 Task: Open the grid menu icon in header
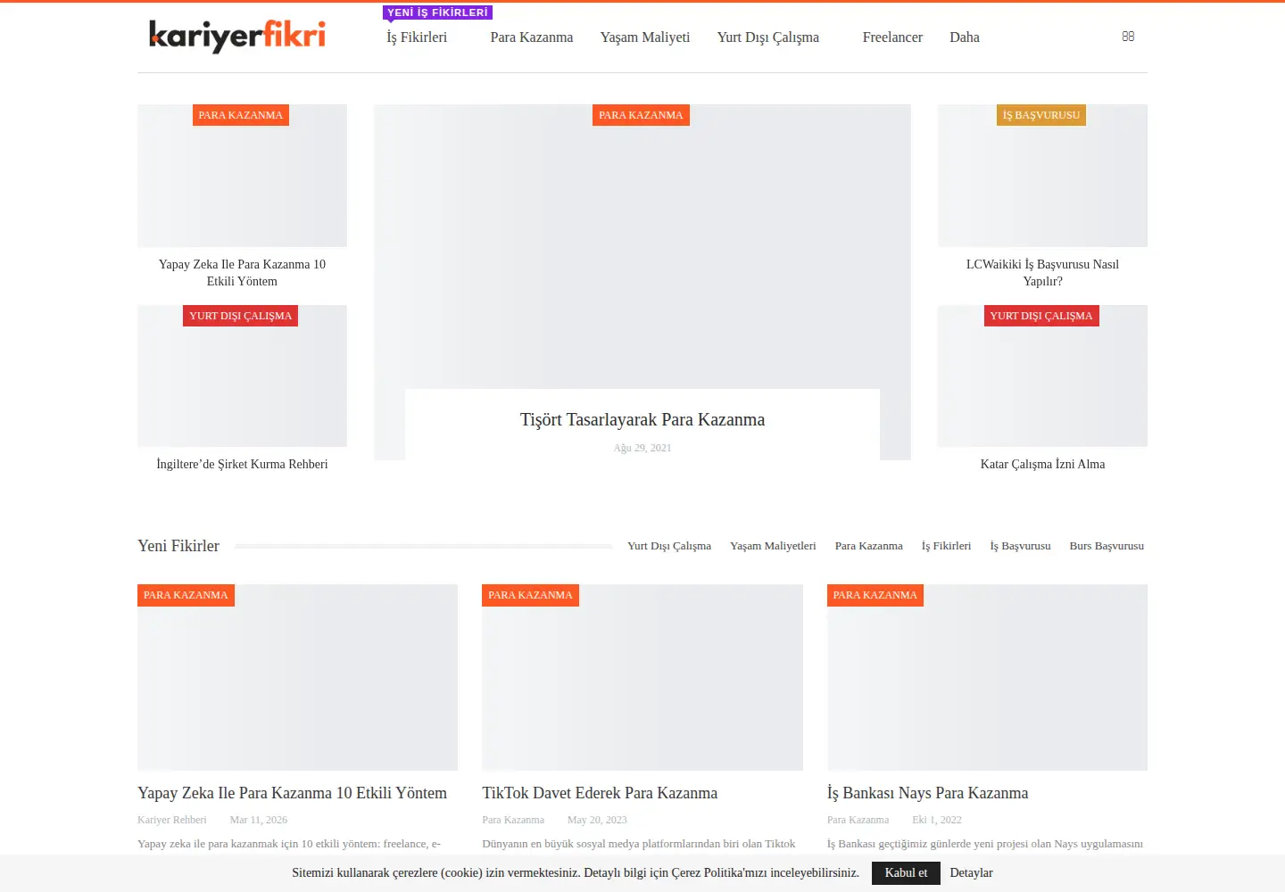click(1128, 37)
